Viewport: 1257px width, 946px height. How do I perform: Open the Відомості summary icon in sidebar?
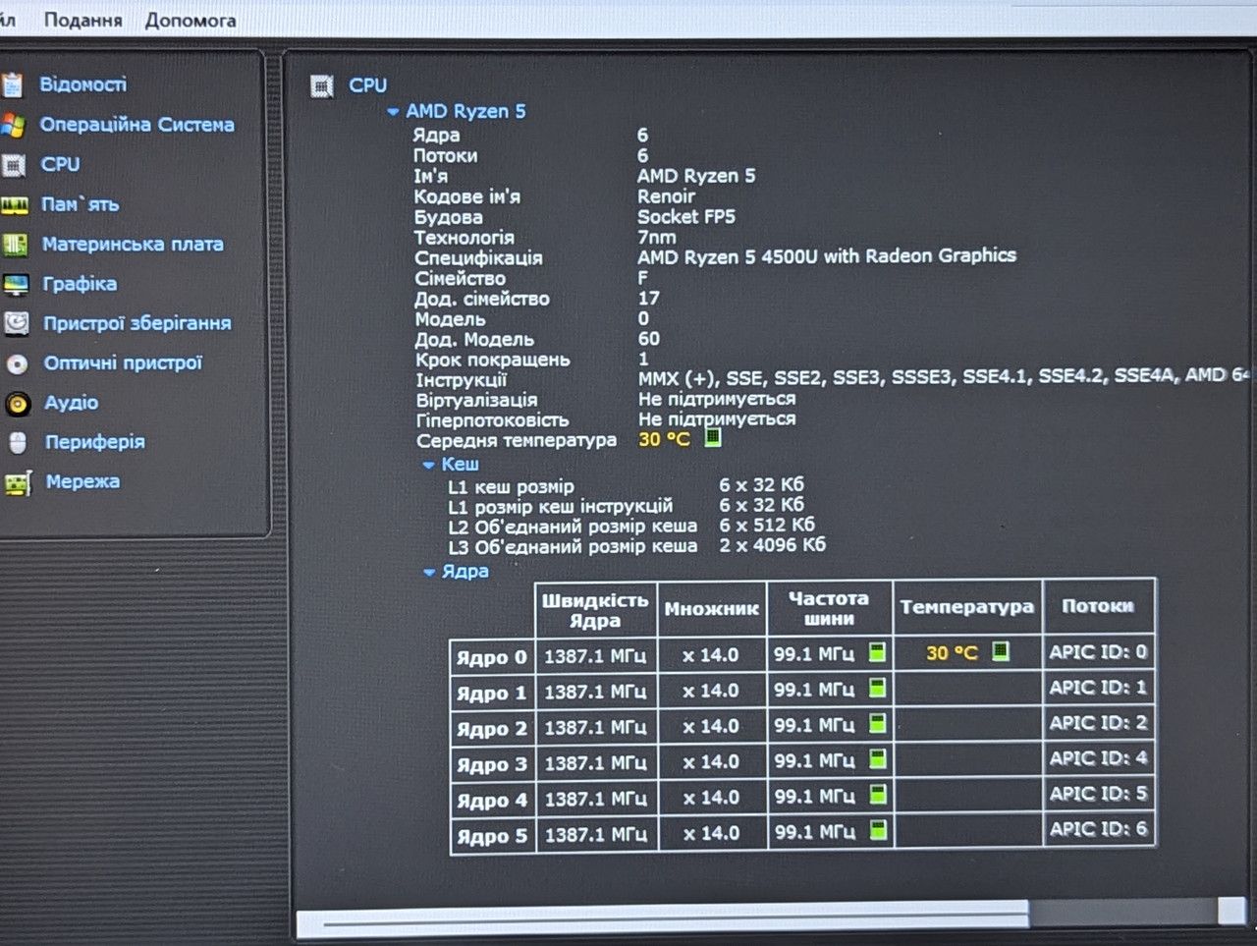coord(12,85)
